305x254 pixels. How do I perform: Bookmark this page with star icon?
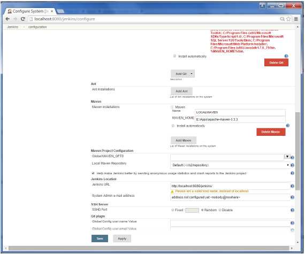[x=288, y=19]
